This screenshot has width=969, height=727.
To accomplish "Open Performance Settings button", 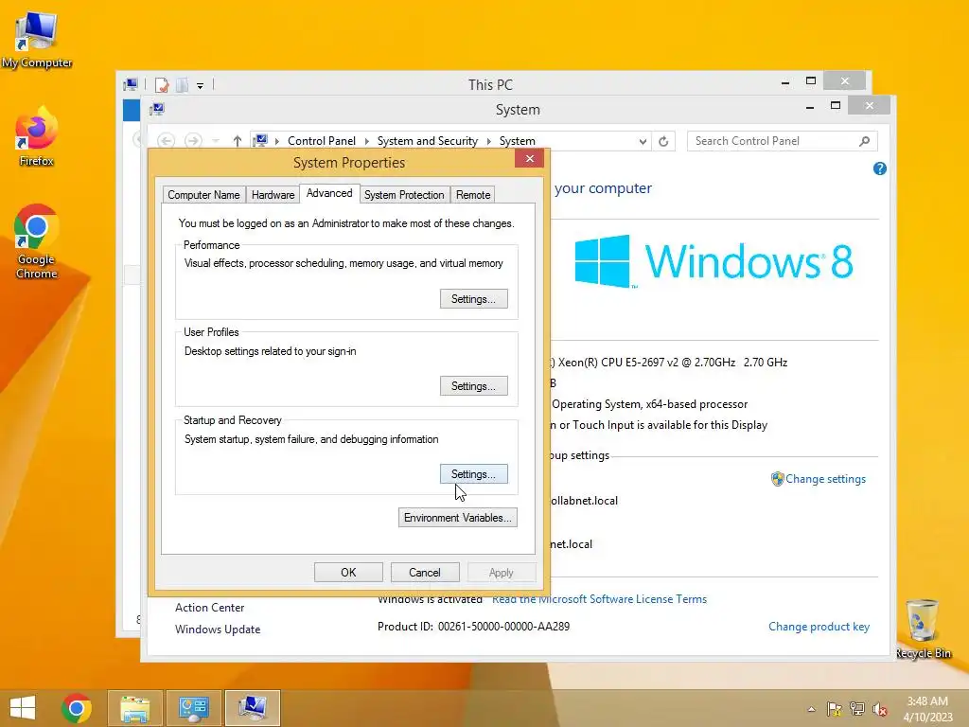I will click(474, 298).
